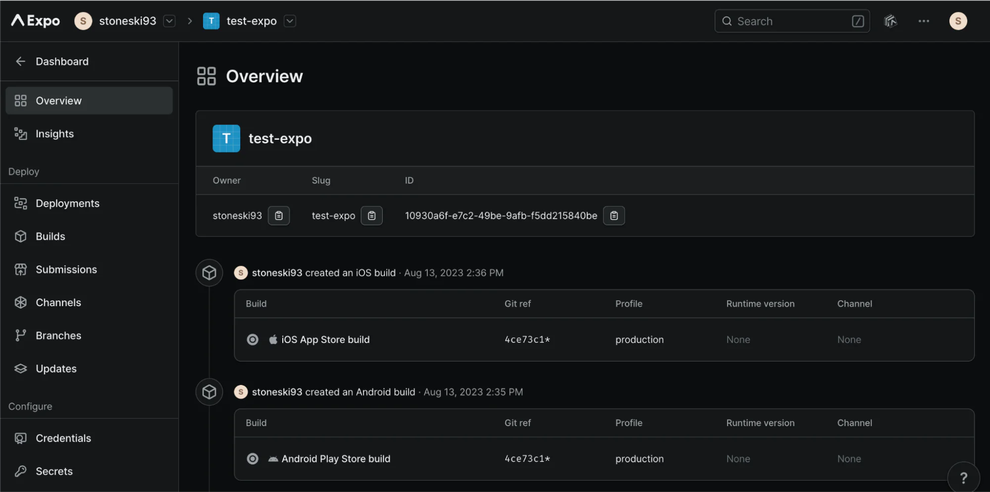Viewport: 990px width, 492px height.
Task: Open Deployments in the sidebar
Action: [x=89, y=203]
